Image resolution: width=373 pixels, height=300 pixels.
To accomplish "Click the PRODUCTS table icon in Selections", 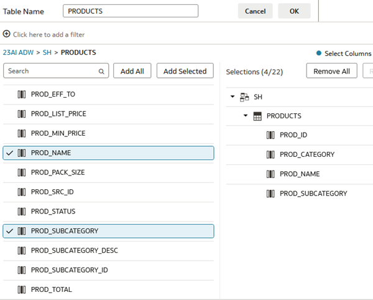I will tap(257, 116).
